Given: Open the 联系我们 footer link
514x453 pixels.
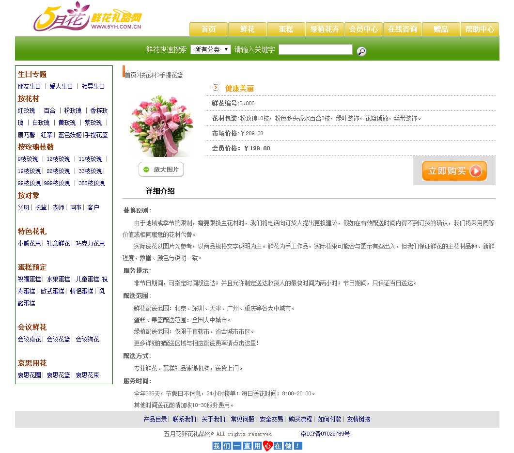Looking at the screenshot, I should pos(185,419).
